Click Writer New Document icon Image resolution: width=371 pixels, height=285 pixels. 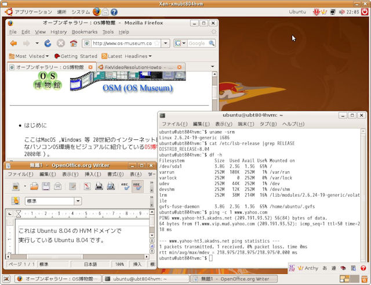coord(16,186)
